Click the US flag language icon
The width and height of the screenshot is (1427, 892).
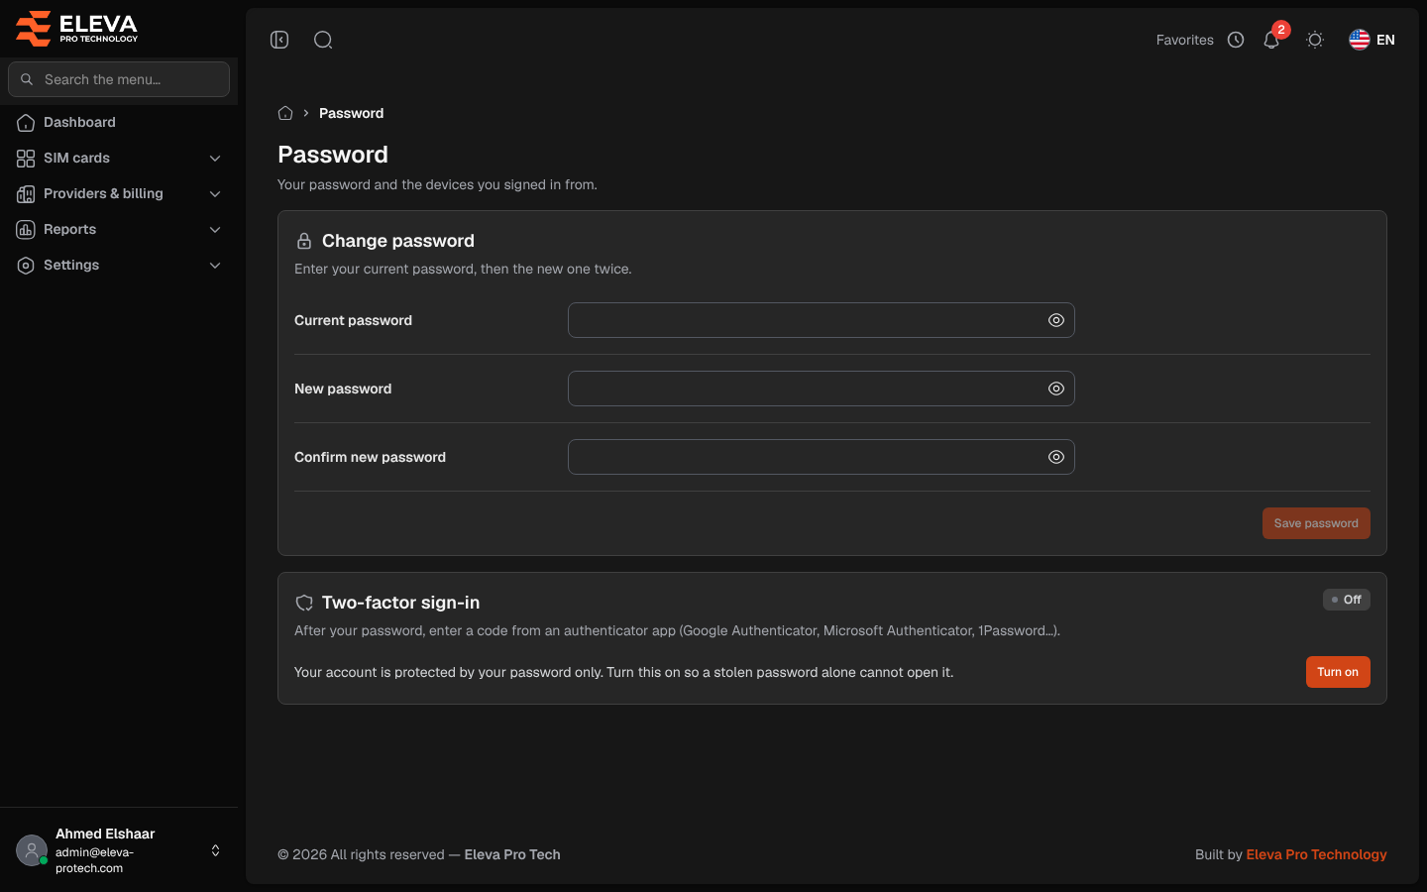(x=1360, y=40)
